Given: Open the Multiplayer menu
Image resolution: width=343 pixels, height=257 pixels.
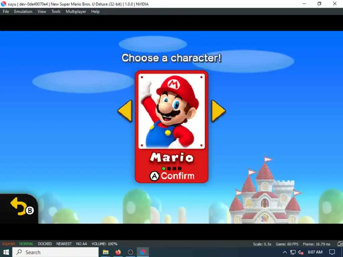Looking at the screenshot, I should tap(76, 12).
